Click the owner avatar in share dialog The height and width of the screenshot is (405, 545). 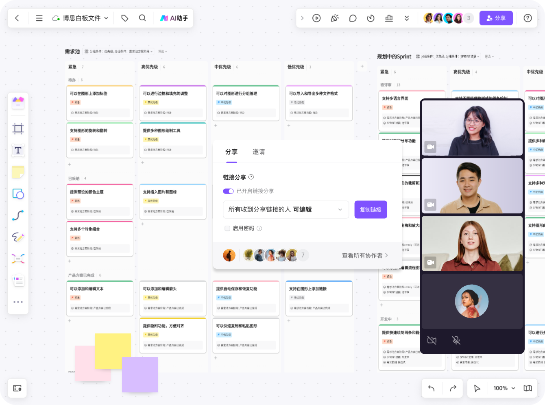coord(229,255)
